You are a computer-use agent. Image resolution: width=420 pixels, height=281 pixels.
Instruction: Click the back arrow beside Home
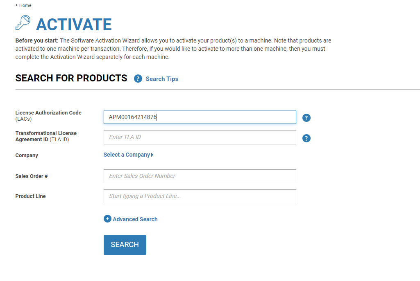click(x=16, y=5)
